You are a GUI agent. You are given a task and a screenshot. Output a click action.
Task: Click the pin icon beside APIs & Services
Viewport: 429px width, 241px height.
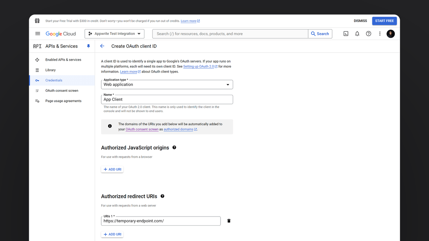pos(88,46)
